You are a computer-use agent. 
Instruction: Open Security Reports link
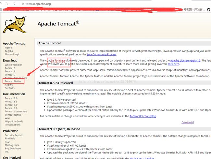coord(14,135)
